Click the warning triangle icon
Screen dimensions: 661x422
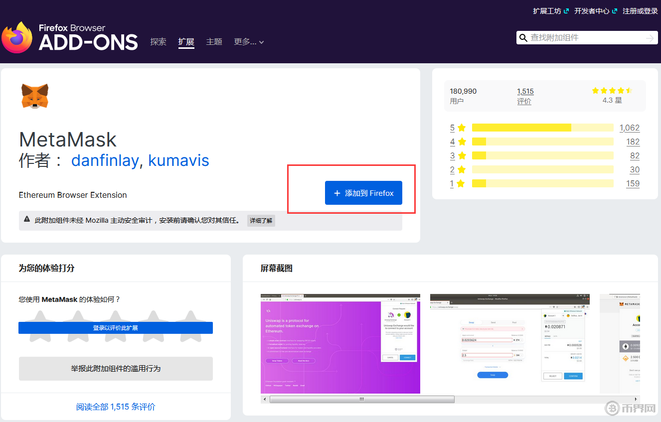point(27,220)
